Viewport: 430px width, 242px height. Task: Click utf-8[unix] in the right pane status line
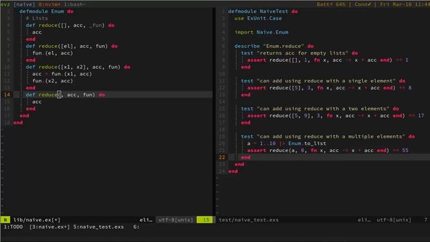pos(394,220)
